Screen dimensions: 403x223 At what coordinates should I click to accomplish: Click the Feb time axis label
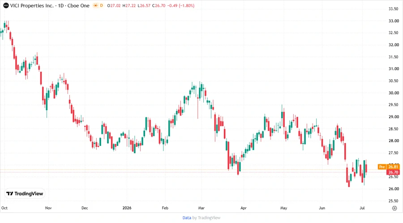tap(165, 208)
